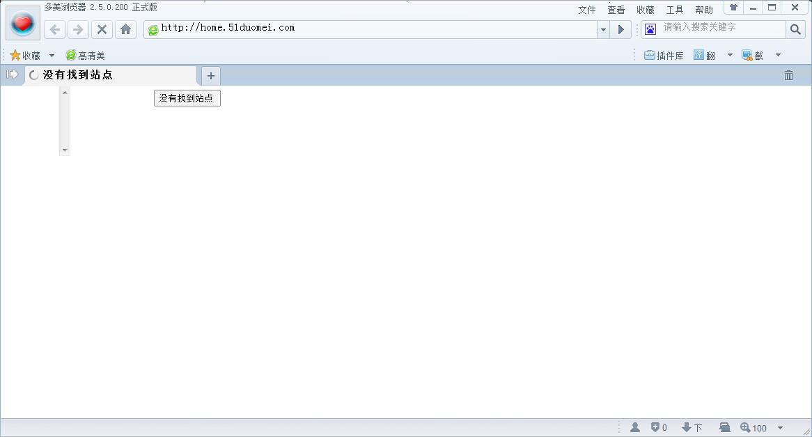812x437 pixels.
Task: Click the 收藏 star favorites button
Action: (x=25, y=56)
